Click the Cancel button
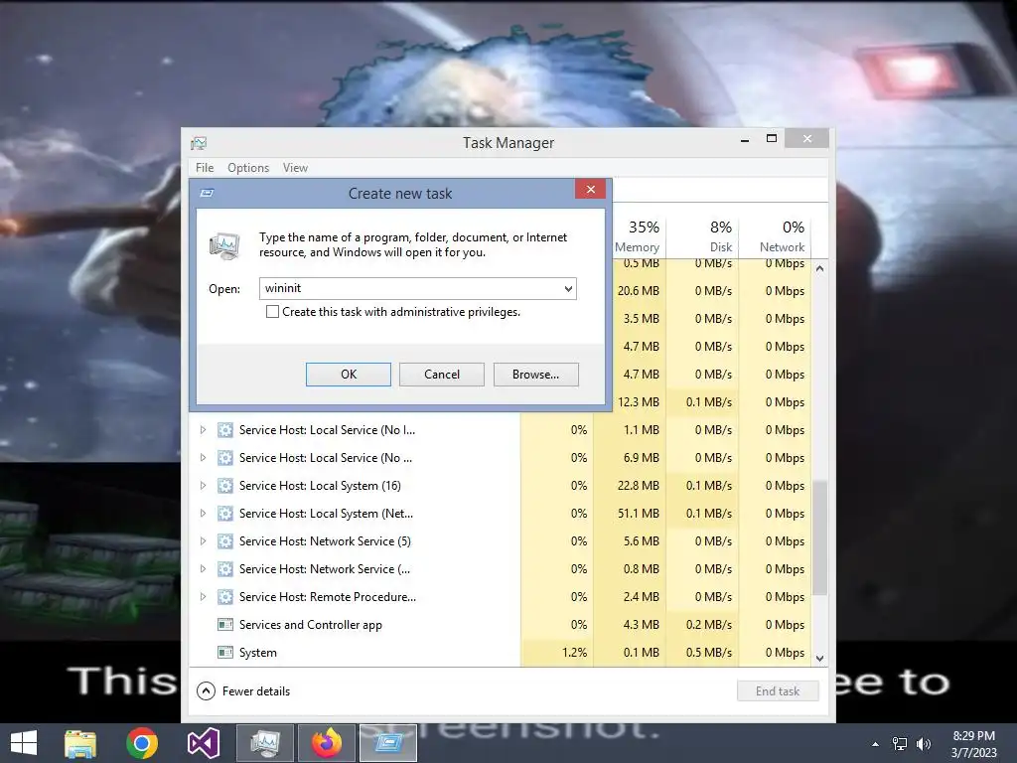1017x763 pixels. click(442, 375)
